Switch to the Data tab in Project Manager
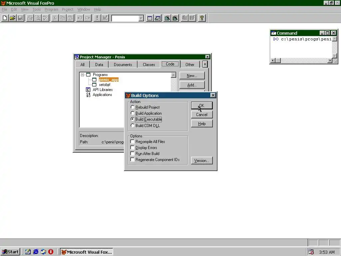This screenshot has height=256, width=341. tap(99, 65)
